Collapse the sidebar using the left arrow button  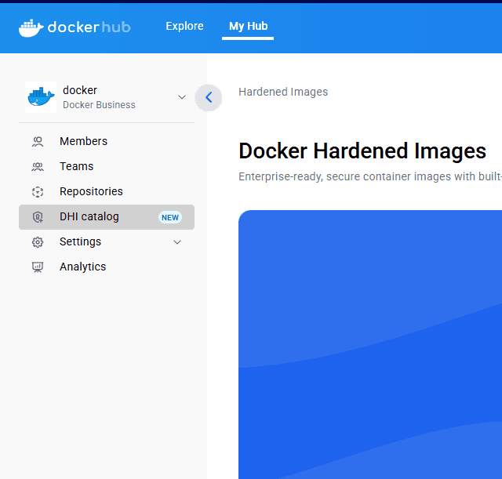[209, 97]
